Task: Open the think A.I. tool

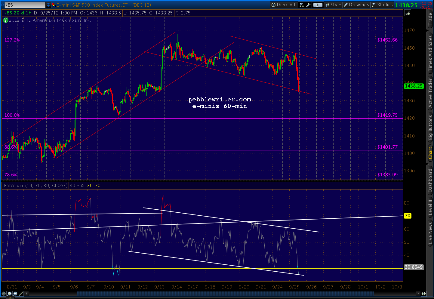Action: point(284,5)
